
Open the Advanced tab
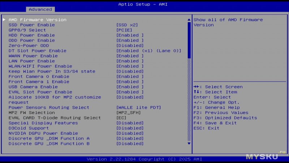[40, 9]
